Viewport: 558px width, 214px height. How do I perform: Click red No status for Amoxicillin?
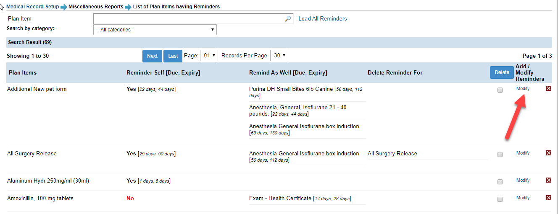point(130,199)
